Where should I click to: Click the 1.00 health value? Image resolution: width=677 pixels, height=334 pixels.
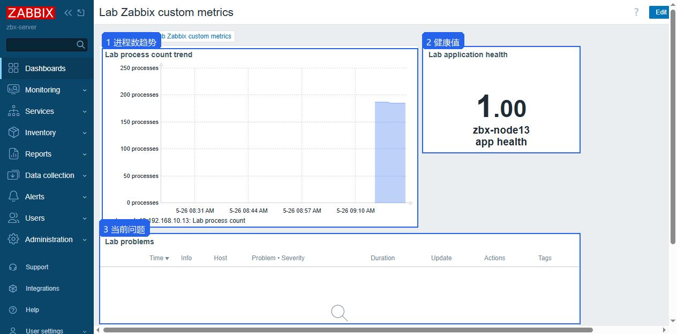(501, 106)
